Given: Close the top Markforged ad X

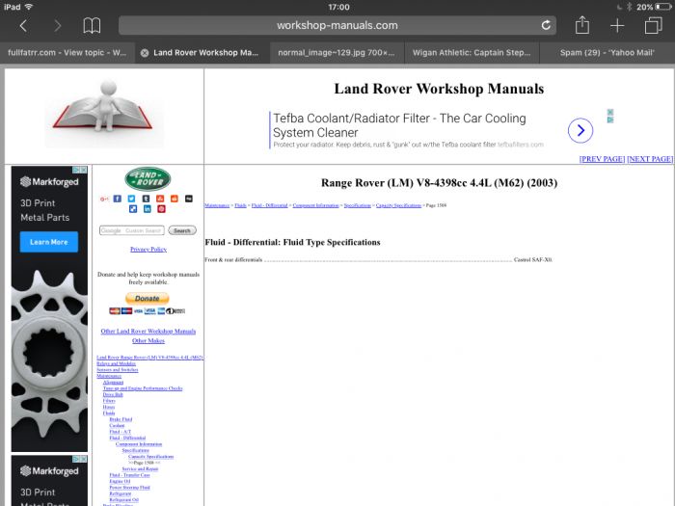Looking at the screenshot, I should [x=84, y=170].
